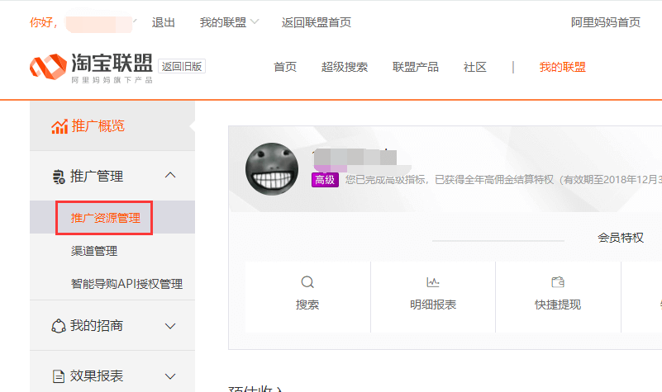
Task: Open 超级搜索 in main navigation
Action: pyautogui.click(x=345, y=67)
